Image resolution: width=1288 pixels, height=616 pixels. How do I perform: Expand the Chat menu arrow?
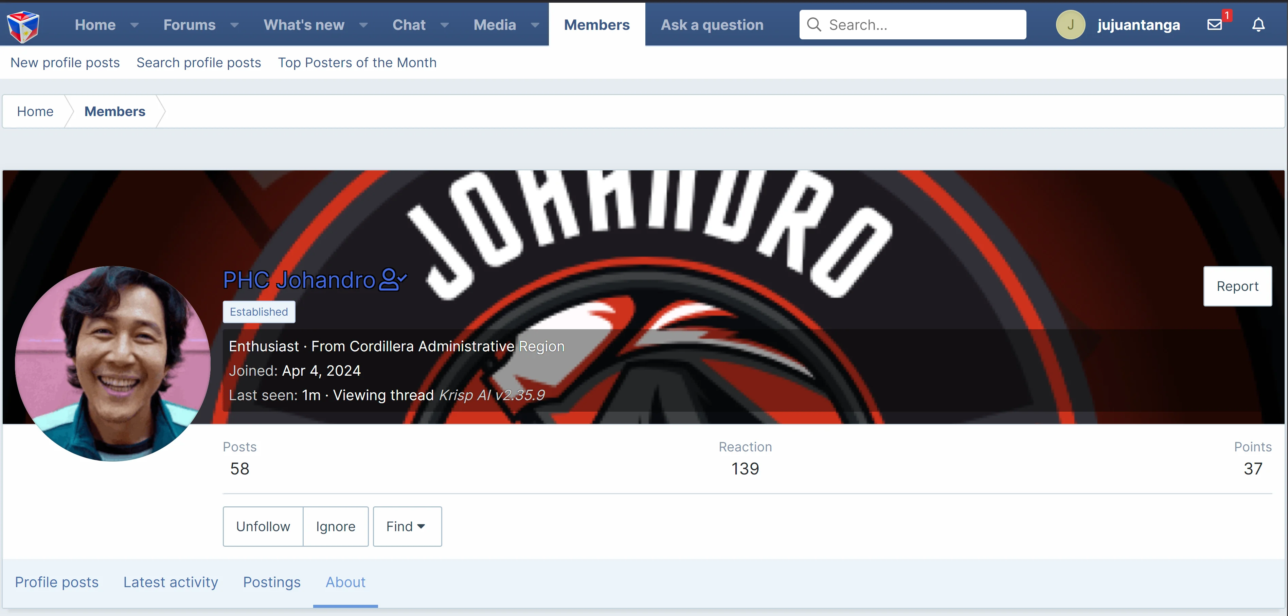tap(445, 24)
